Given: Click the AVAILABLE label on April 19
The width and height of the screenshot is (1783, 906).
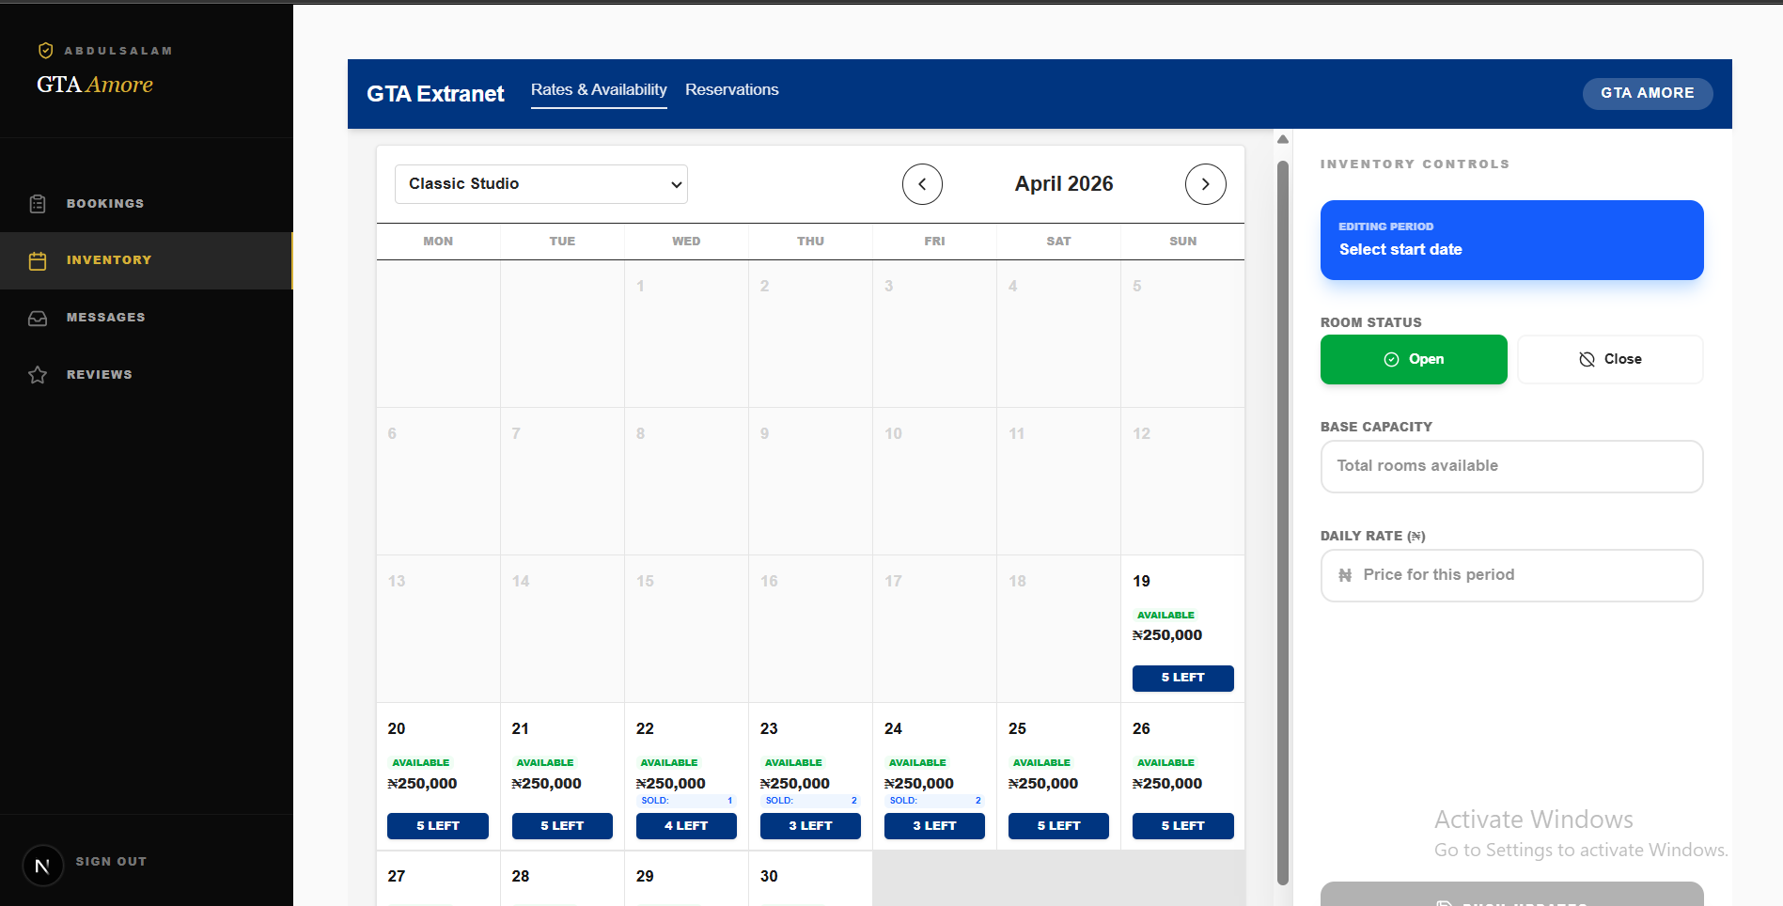Looking at the screenshot, I should click(x=1165, y=616).
